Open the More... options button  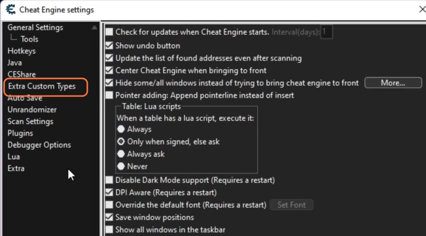click(x=393, y=83)
